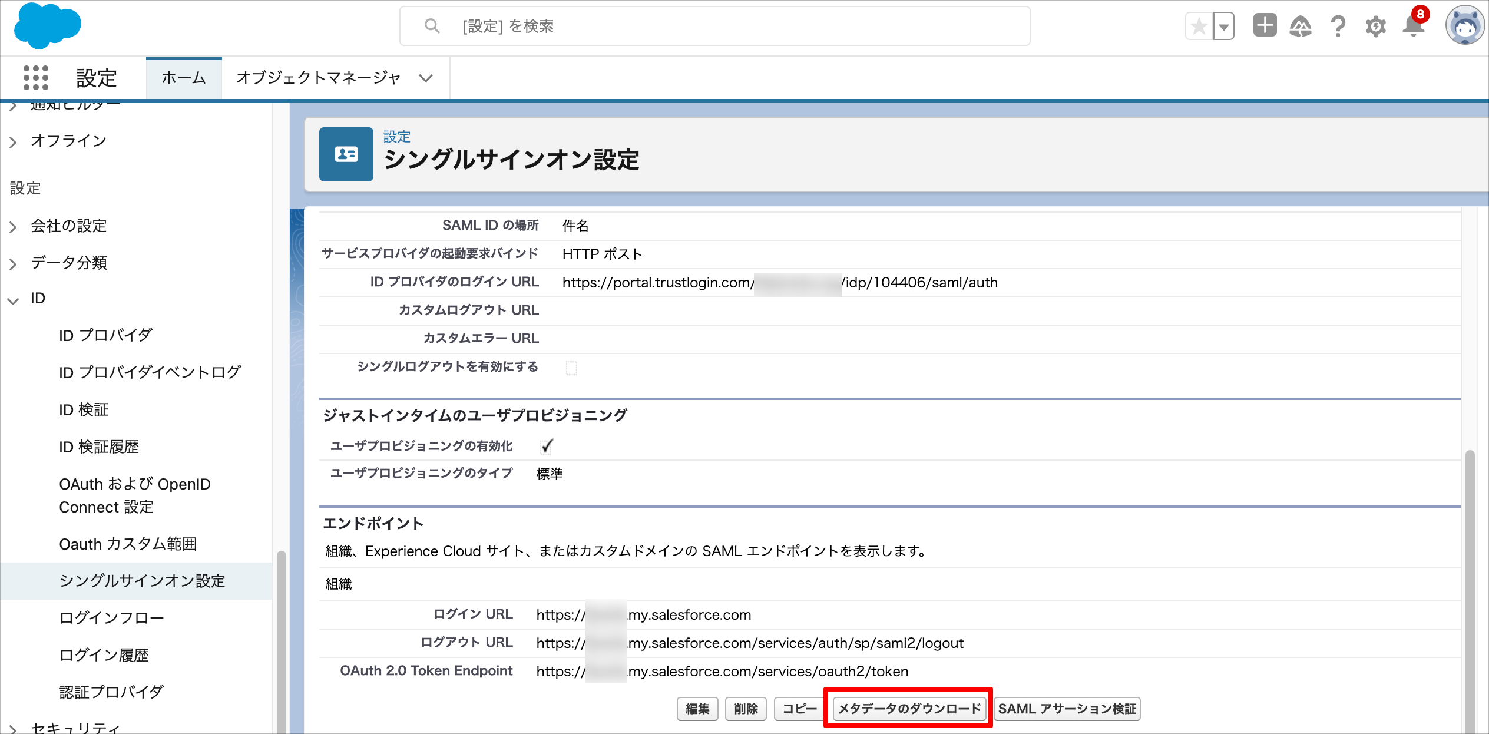The image size is (1489, 734).
Task: Open ログイン履歴 in the sidebar
Action: 104,655
